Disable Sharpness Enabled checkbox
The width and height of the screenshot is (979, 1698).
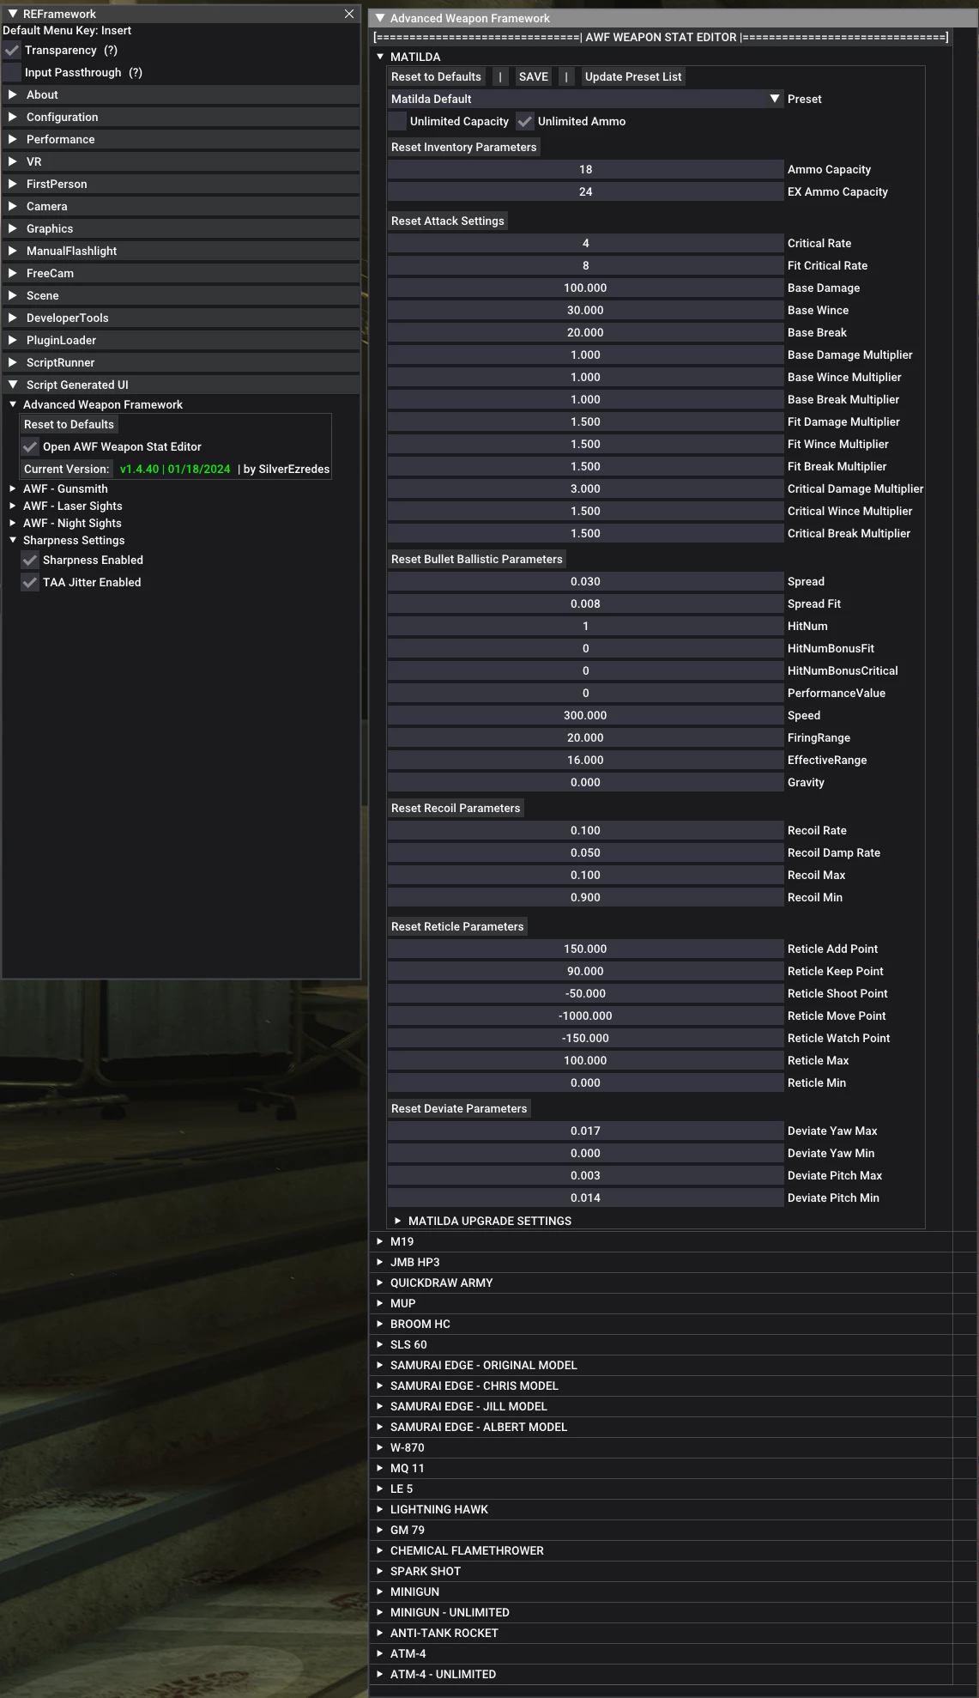pyautogui.click(x=30, y=560)
